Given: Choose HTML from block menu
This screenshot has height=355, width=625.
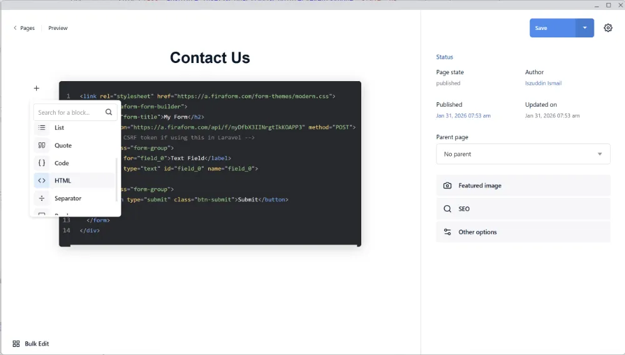Looking at the screenshot, I should tap(74, 180).
